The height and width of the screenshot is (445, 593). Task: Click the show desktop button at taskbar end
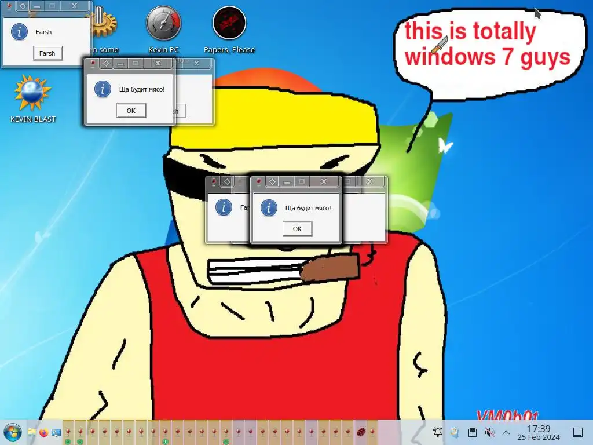pos(578,432)
